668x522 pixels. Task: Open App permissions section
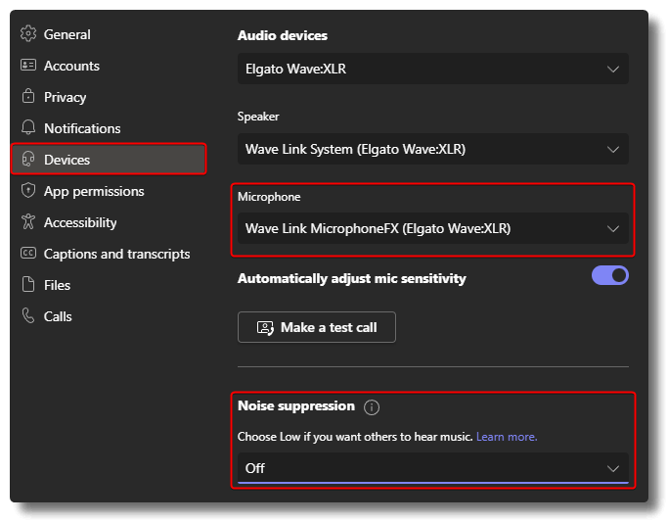(109, 191)
